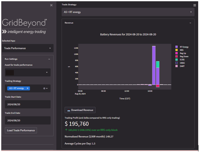Click the red Reg Down bar segment
Viewport: 201px width, 152px height.
click(x=158, y=86)
